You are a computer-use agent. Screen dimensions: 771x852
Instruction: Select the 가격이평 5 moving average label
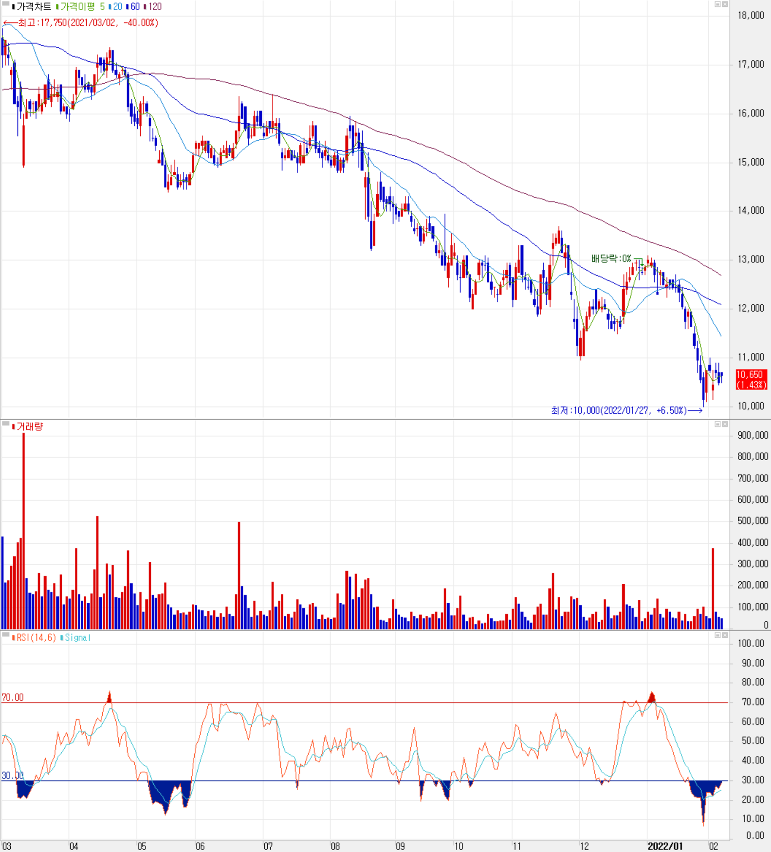80,7
